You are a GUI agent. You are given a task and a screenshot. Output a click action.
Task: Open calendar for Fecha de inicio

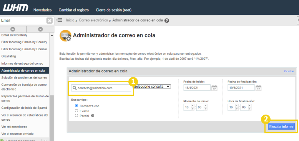[x=214, y=88]
